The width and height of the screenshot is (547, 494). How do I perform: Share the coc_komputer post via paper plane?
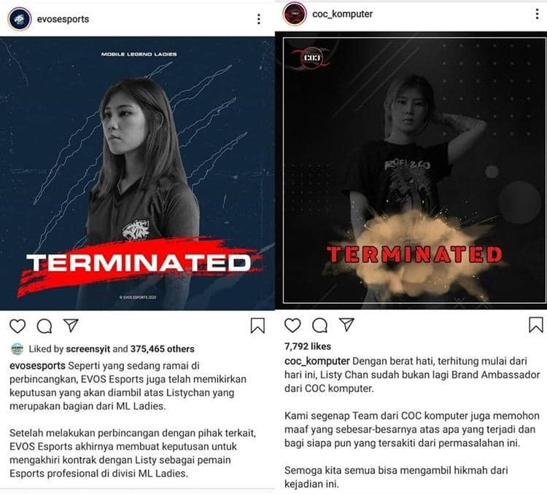(x=346, y=324)
